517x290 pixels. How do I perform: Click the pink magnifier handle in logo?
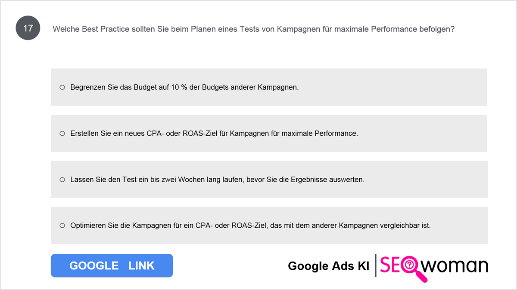pyautogui.click(x=421, y=276)
